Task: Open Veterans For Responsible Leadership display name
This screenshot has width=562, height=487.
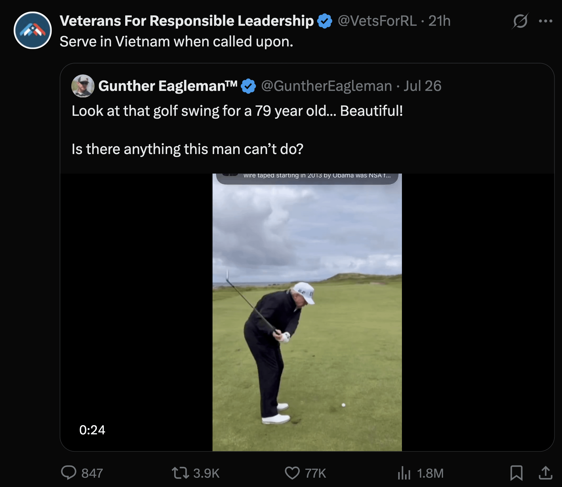Action: click(187, 21)
